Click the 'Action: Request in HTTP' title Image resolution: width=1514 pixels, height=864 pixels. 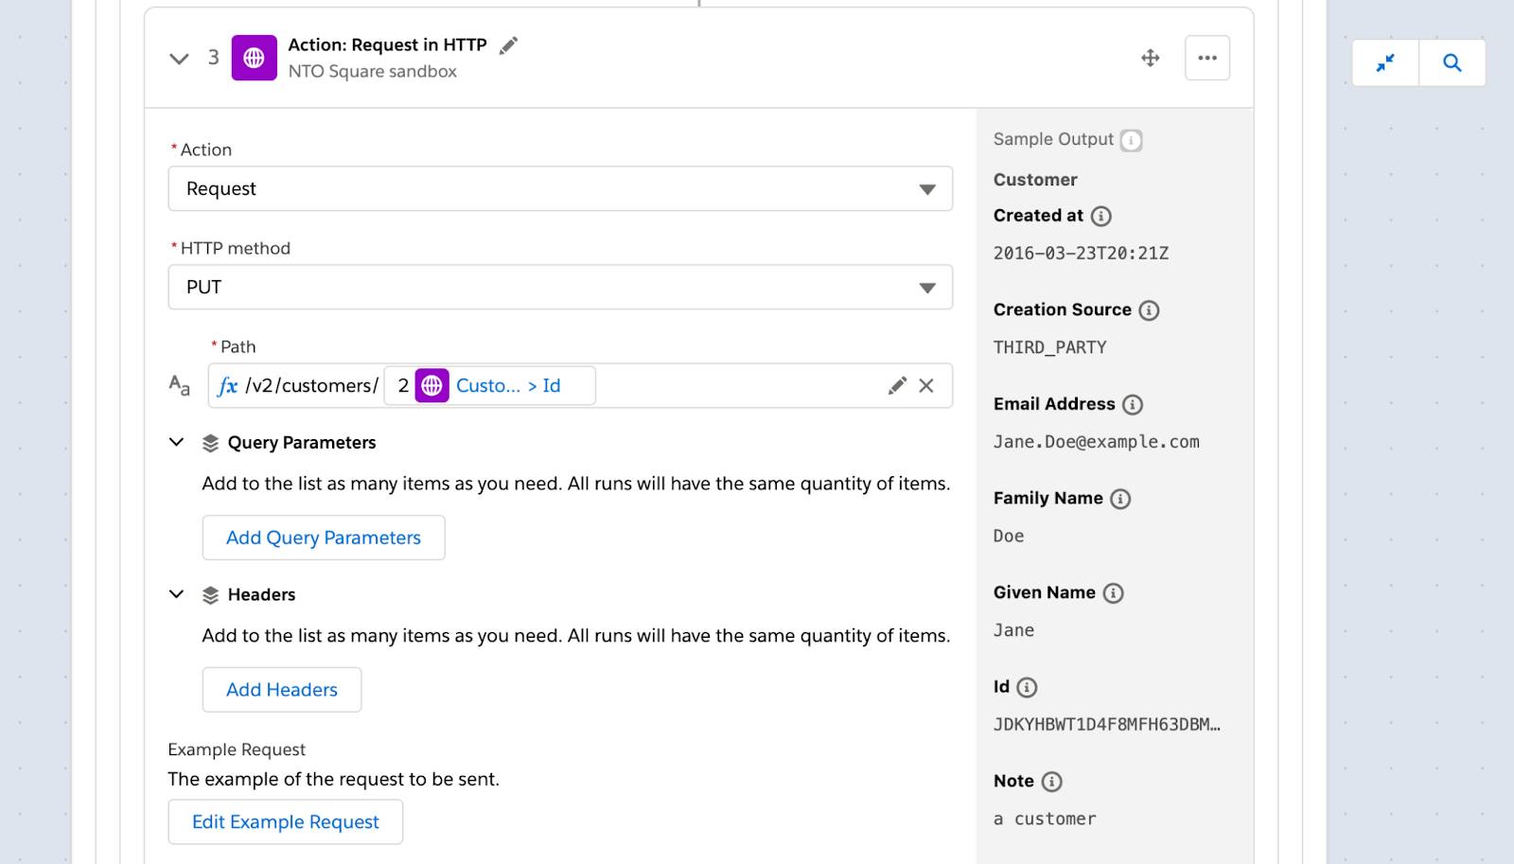(387, 44)
